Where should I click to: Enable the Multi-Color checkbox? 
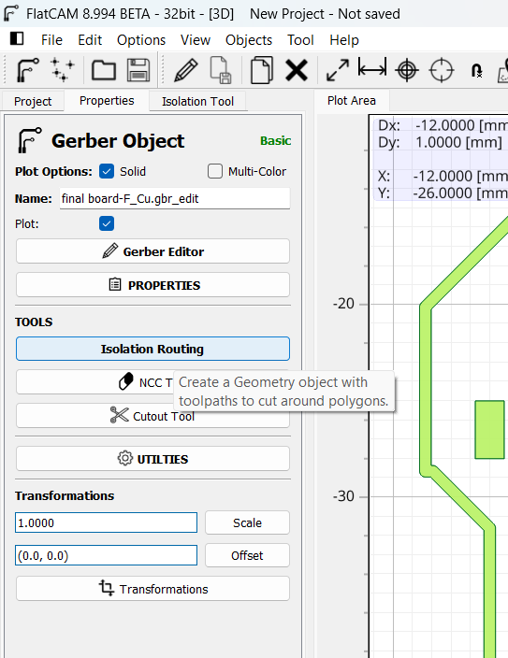pyautogui.click(x=215, y=171)
